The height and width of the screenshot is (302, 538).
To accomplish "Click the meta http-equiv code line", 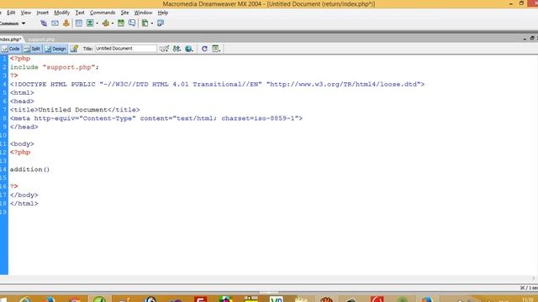I will [156, 118].
